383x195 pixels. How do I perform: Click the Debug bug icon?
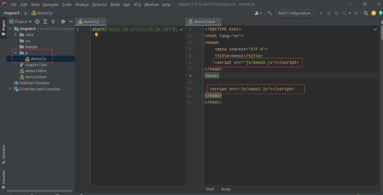tap(329, 13)
